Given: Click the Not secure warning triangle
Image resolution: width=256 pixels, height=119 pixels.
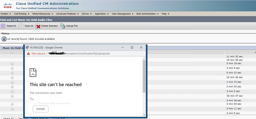Looking at the screenshot, I should tap(28, 53).
